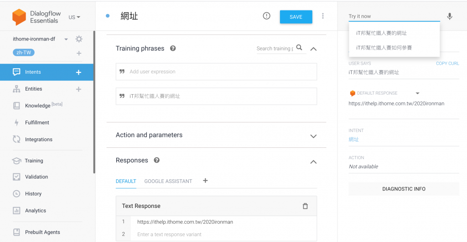
Task: Click the Training phrases help icon
Action: tap(173, 49)
